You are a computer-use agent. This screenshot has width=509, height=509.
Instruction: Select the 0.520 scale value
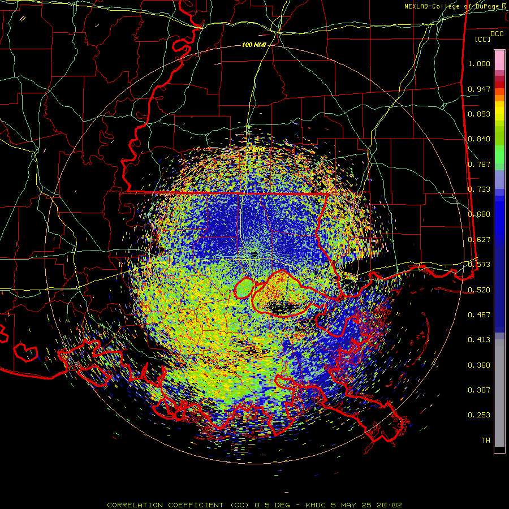[x=479, y=290]
